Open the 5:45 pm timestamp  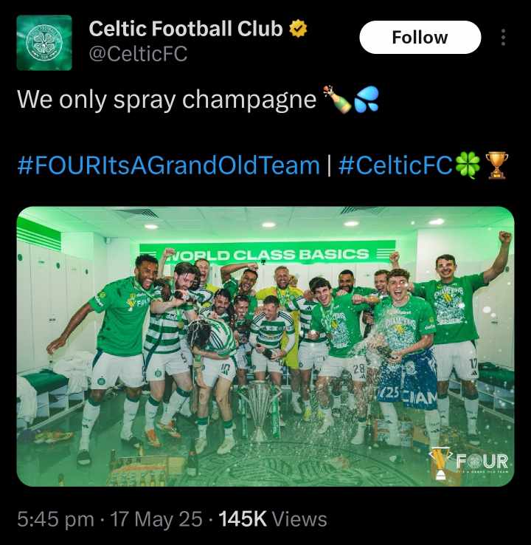click(x=55, y=519)
